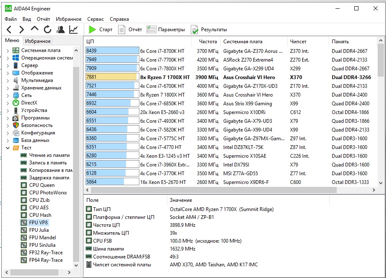Viewport: 386px width, 278px height.
Task: Expand the DirectX tree node
Action: click(8, 103)
